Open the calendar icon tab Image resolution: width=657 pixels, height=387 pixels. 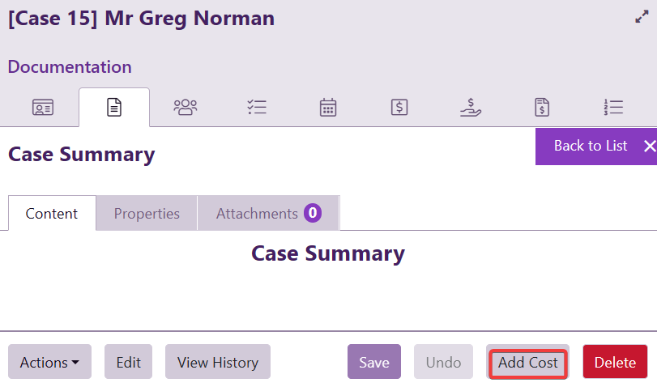click(x=328, y=107)
